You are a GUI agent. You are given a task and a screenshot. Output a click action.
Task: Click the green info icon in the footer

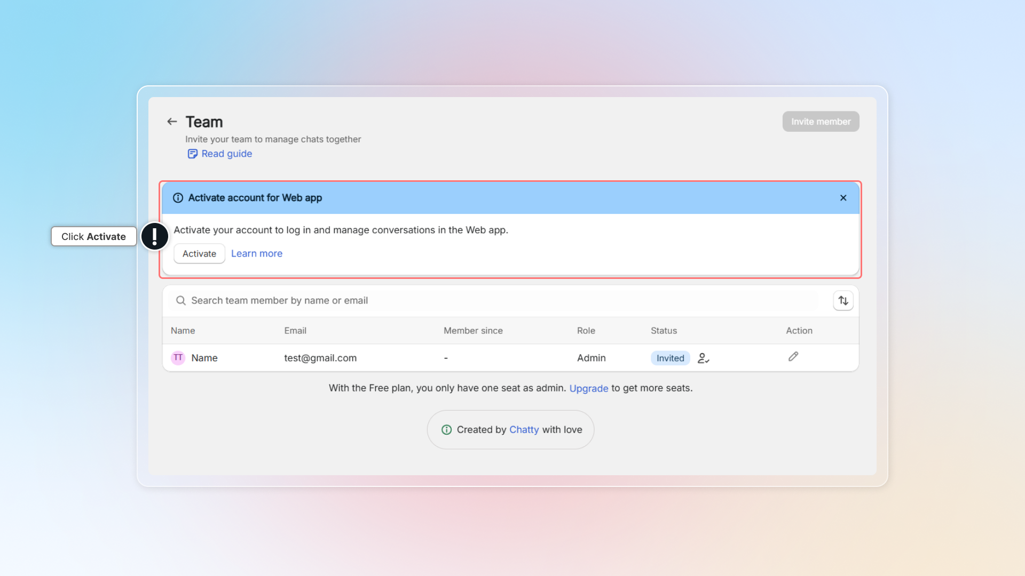point(447,430)
